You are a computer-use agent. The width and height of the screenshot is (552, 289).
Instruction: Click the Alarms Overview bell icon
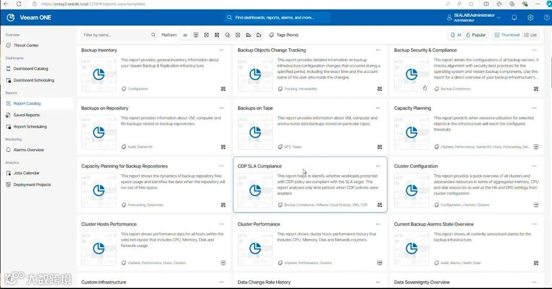coord(9,149)
